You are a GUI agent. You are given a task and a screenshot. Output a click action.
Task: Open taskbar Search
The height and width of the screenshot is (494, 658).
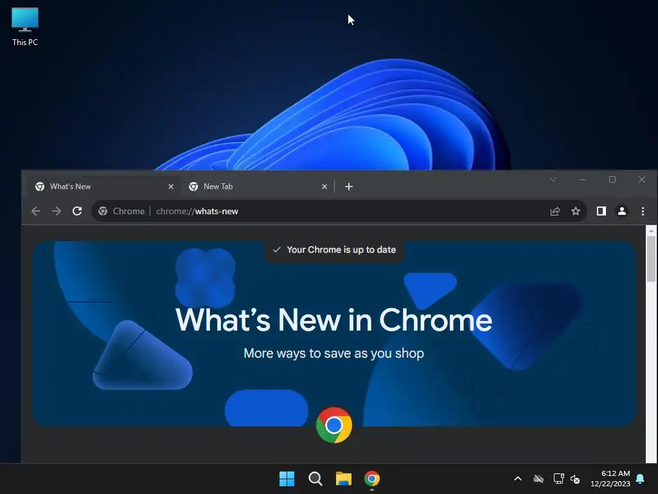click(315, 479)
